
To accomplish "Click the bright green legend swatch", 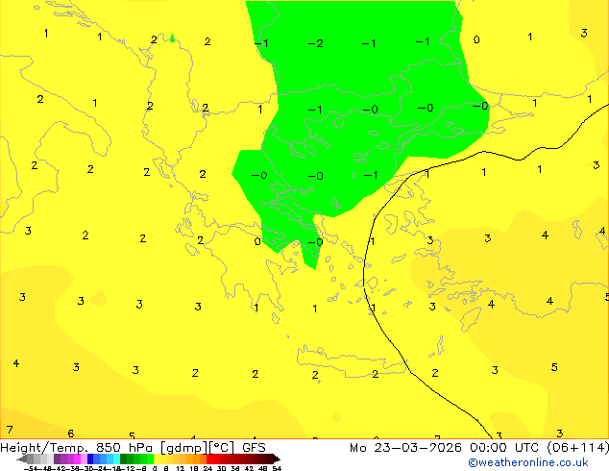I will (150, 459).
